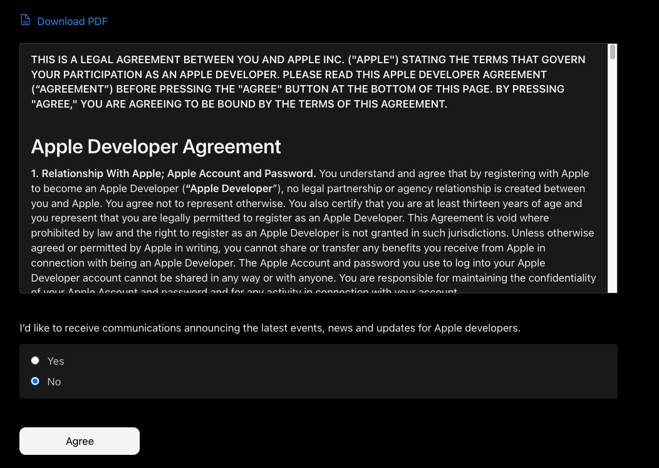Click the cut-off last line of agreement text

click(x=244, y=291)
